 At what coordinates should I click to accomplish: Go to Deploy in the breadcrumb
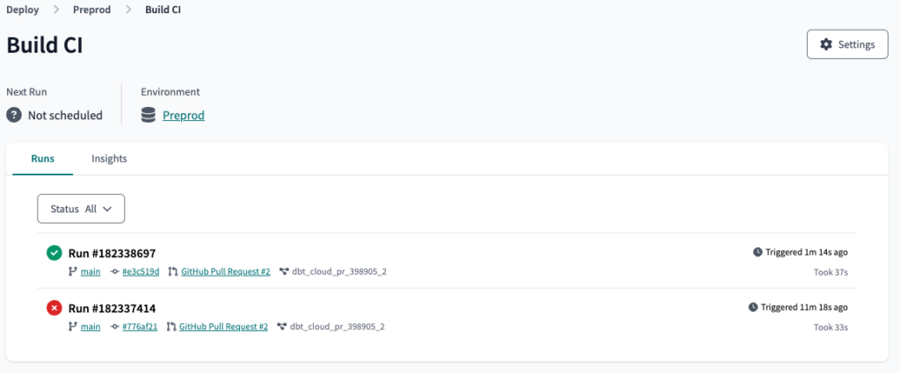23,10
